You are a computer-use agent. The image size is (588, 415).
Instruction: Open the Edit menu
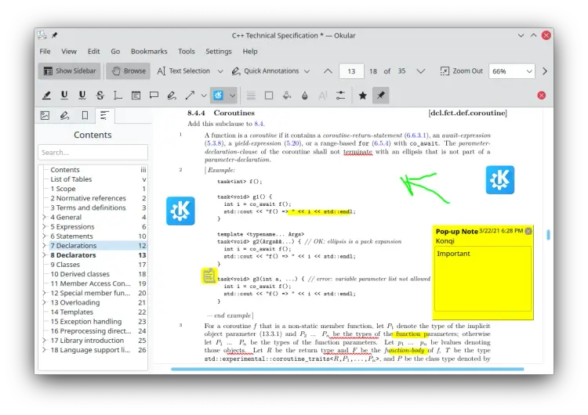tap(94, 52)
